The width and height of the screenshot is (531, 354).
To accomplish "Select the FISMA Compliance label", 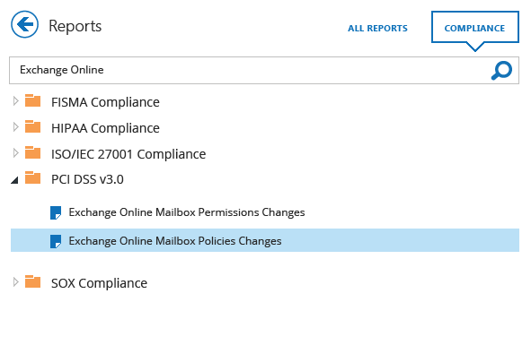I will coord(105,102).
